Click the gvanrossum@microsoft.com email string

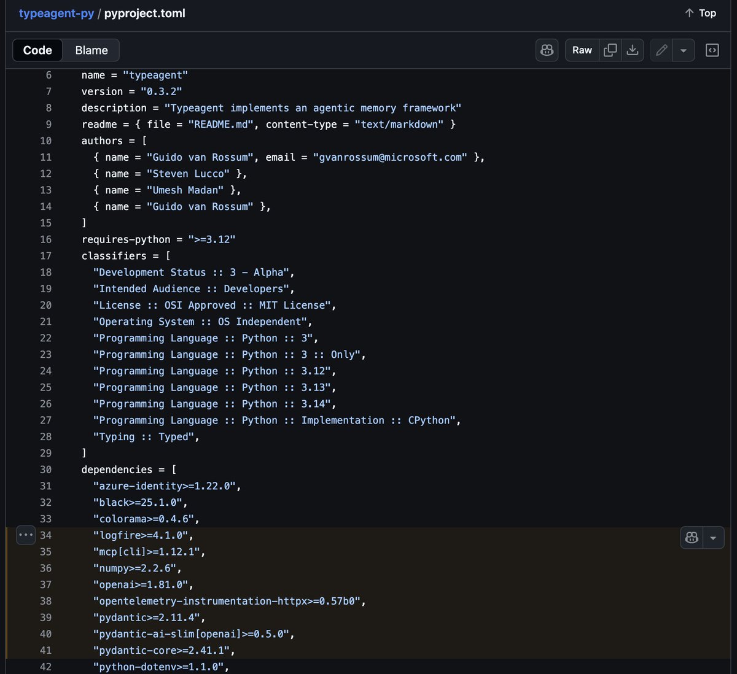(x=390, y=157)
